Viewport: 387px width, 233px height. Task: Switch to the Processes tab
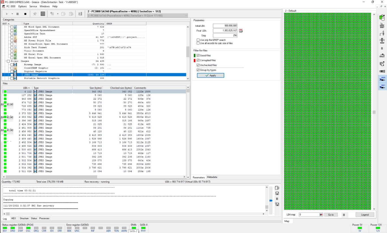44,219
